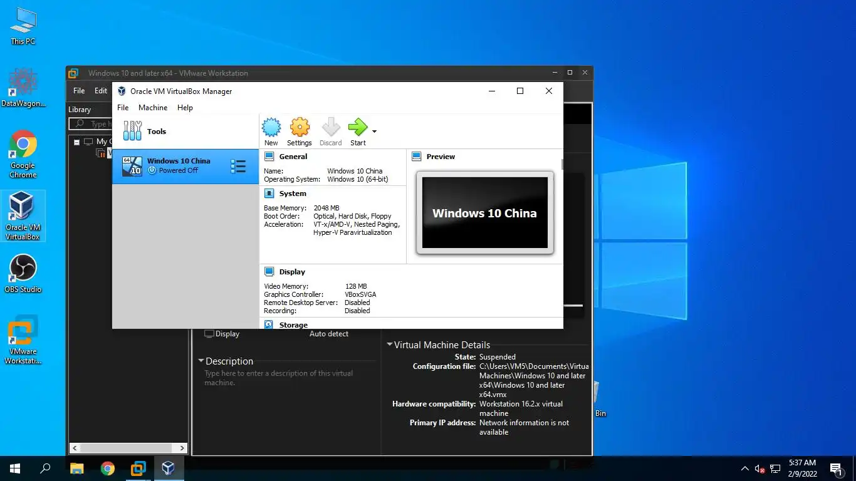Open Oracle VM VirtualBox desktop shortcut
The height and width of the screenshot is (481, 856).
pos(23,216)
